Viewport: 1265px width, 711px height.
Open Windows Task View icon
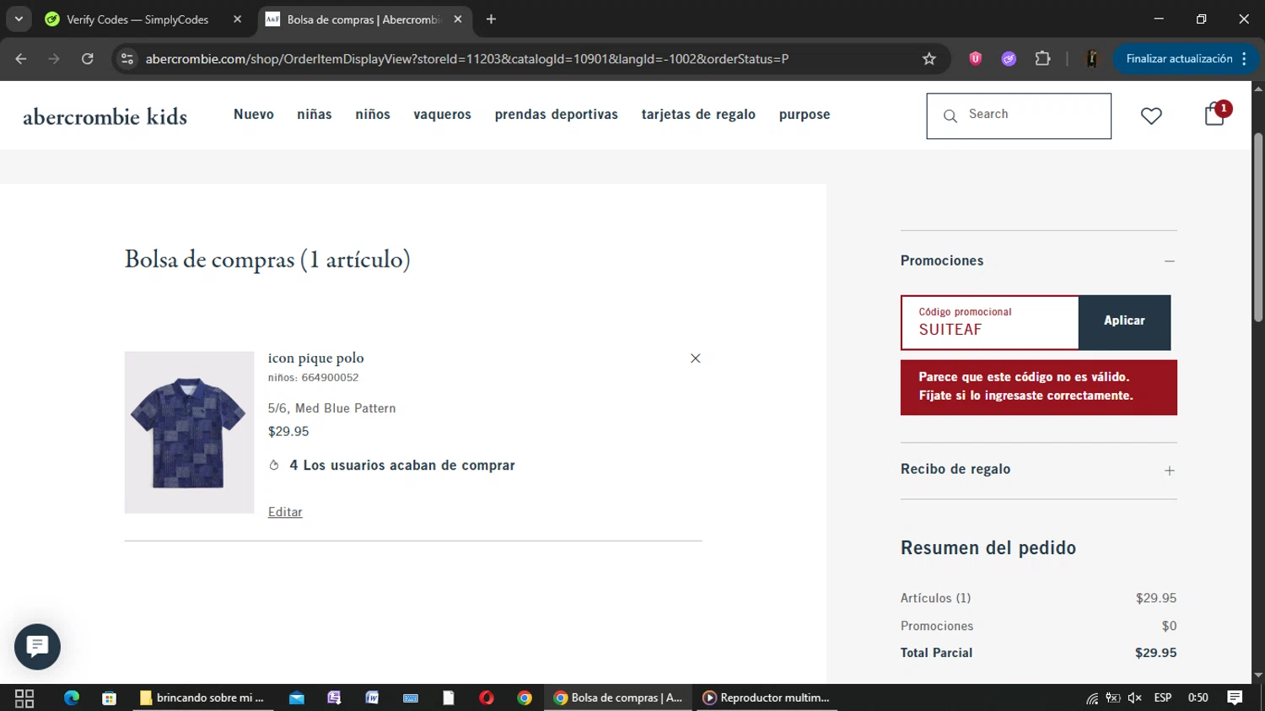(x=24, y=698)
